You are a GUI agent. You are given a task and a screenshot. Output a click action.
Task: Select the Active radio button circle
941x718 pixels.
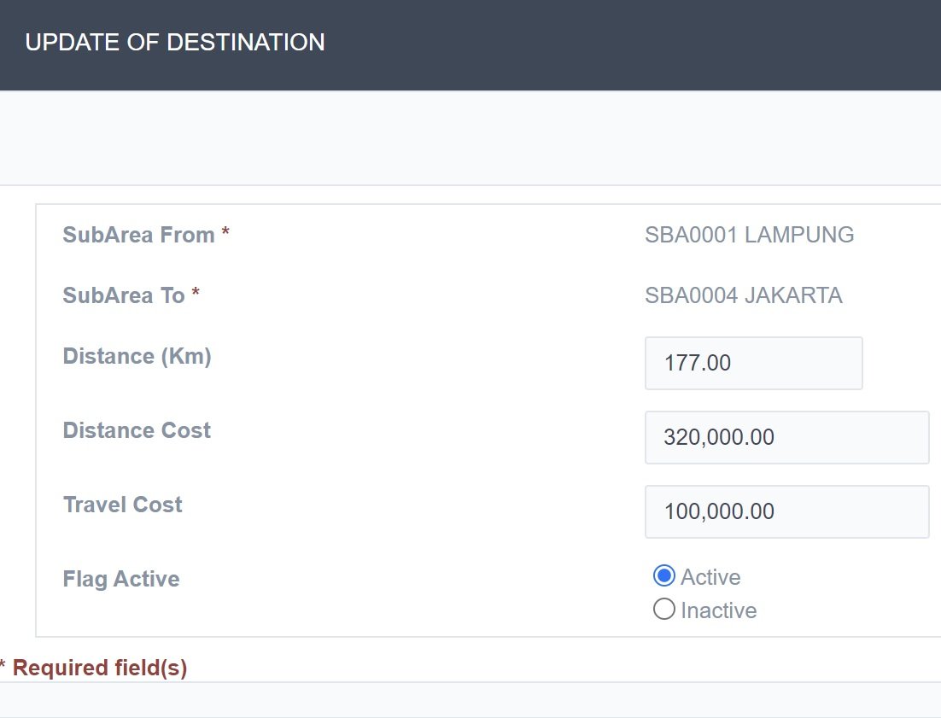tap(663, 576)
